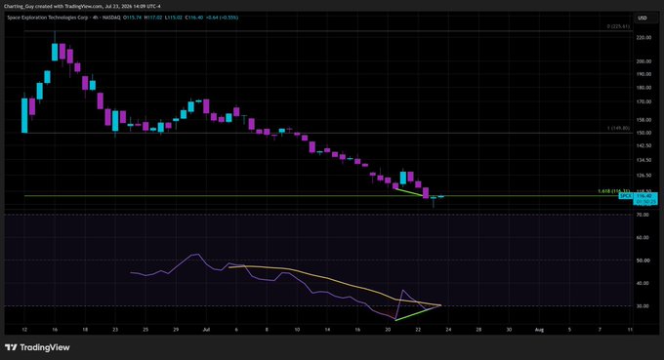Click the 30.00 RSI axis label

(643, 305)
